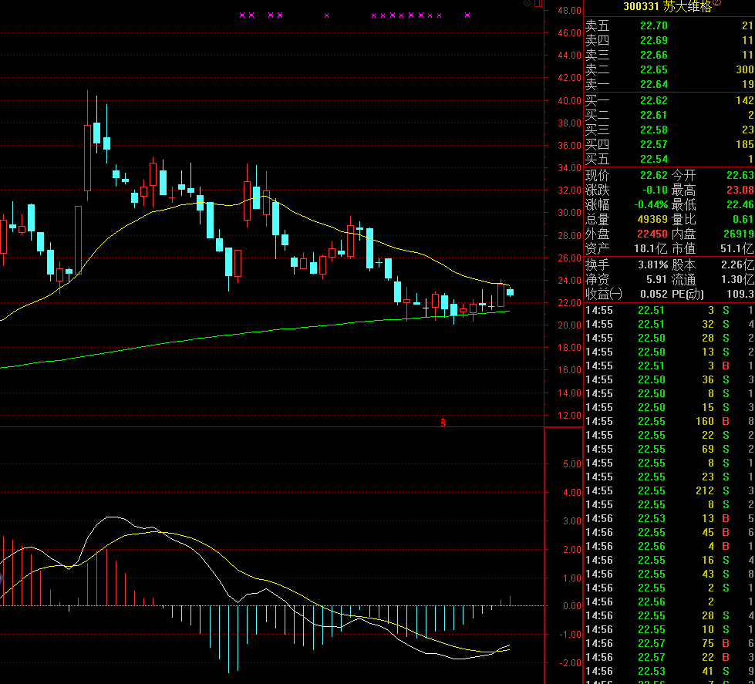The image size is (755, 684).
Task: Click the 换手 value 3.81%
Action: [653, 265]
